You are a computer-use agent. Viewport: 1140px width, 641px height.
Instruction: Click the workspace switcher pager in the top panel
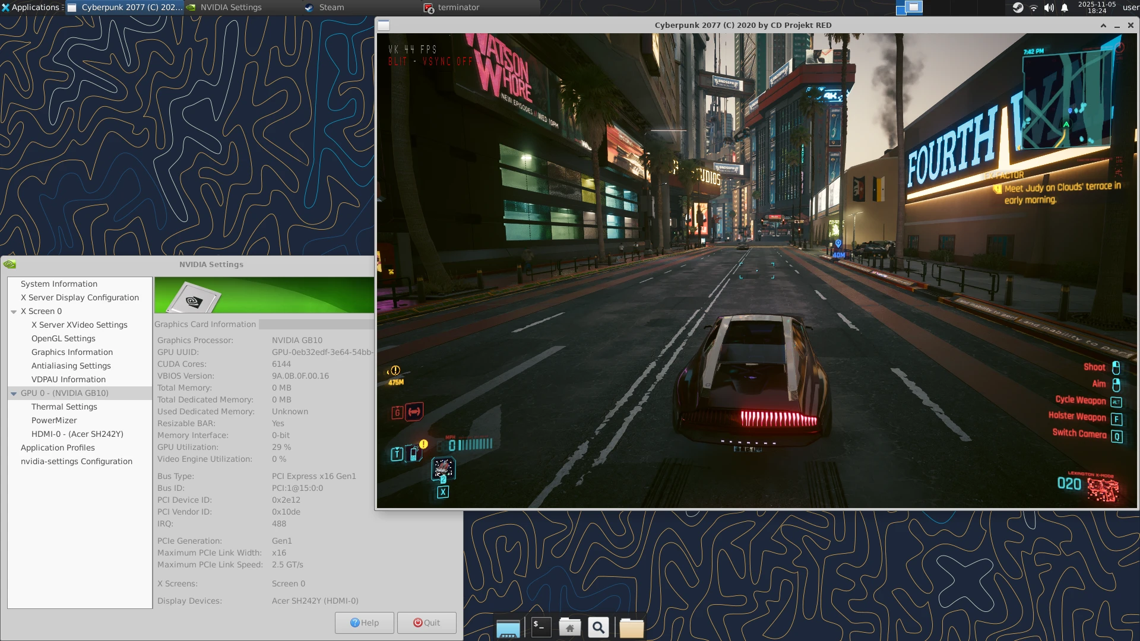coord(910,8)
